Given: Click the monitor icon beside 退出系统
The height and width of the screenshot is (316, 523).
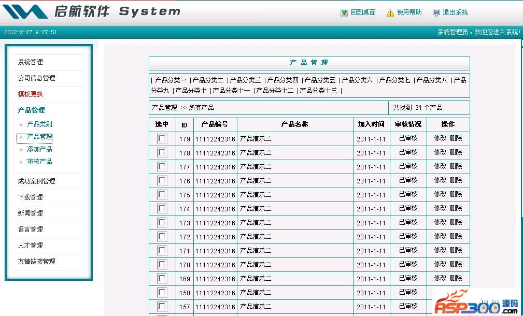Looking at the screenshot, I should (x=436, y=13).
